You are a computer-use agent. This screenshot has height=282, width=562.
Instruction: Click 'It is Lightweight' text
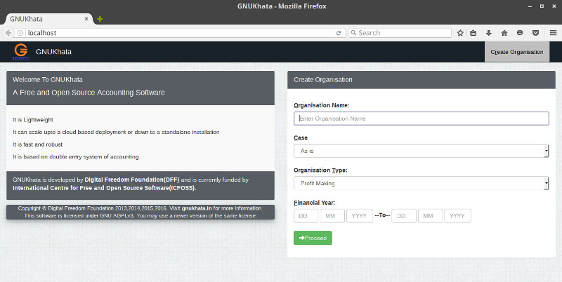[33, 120]
